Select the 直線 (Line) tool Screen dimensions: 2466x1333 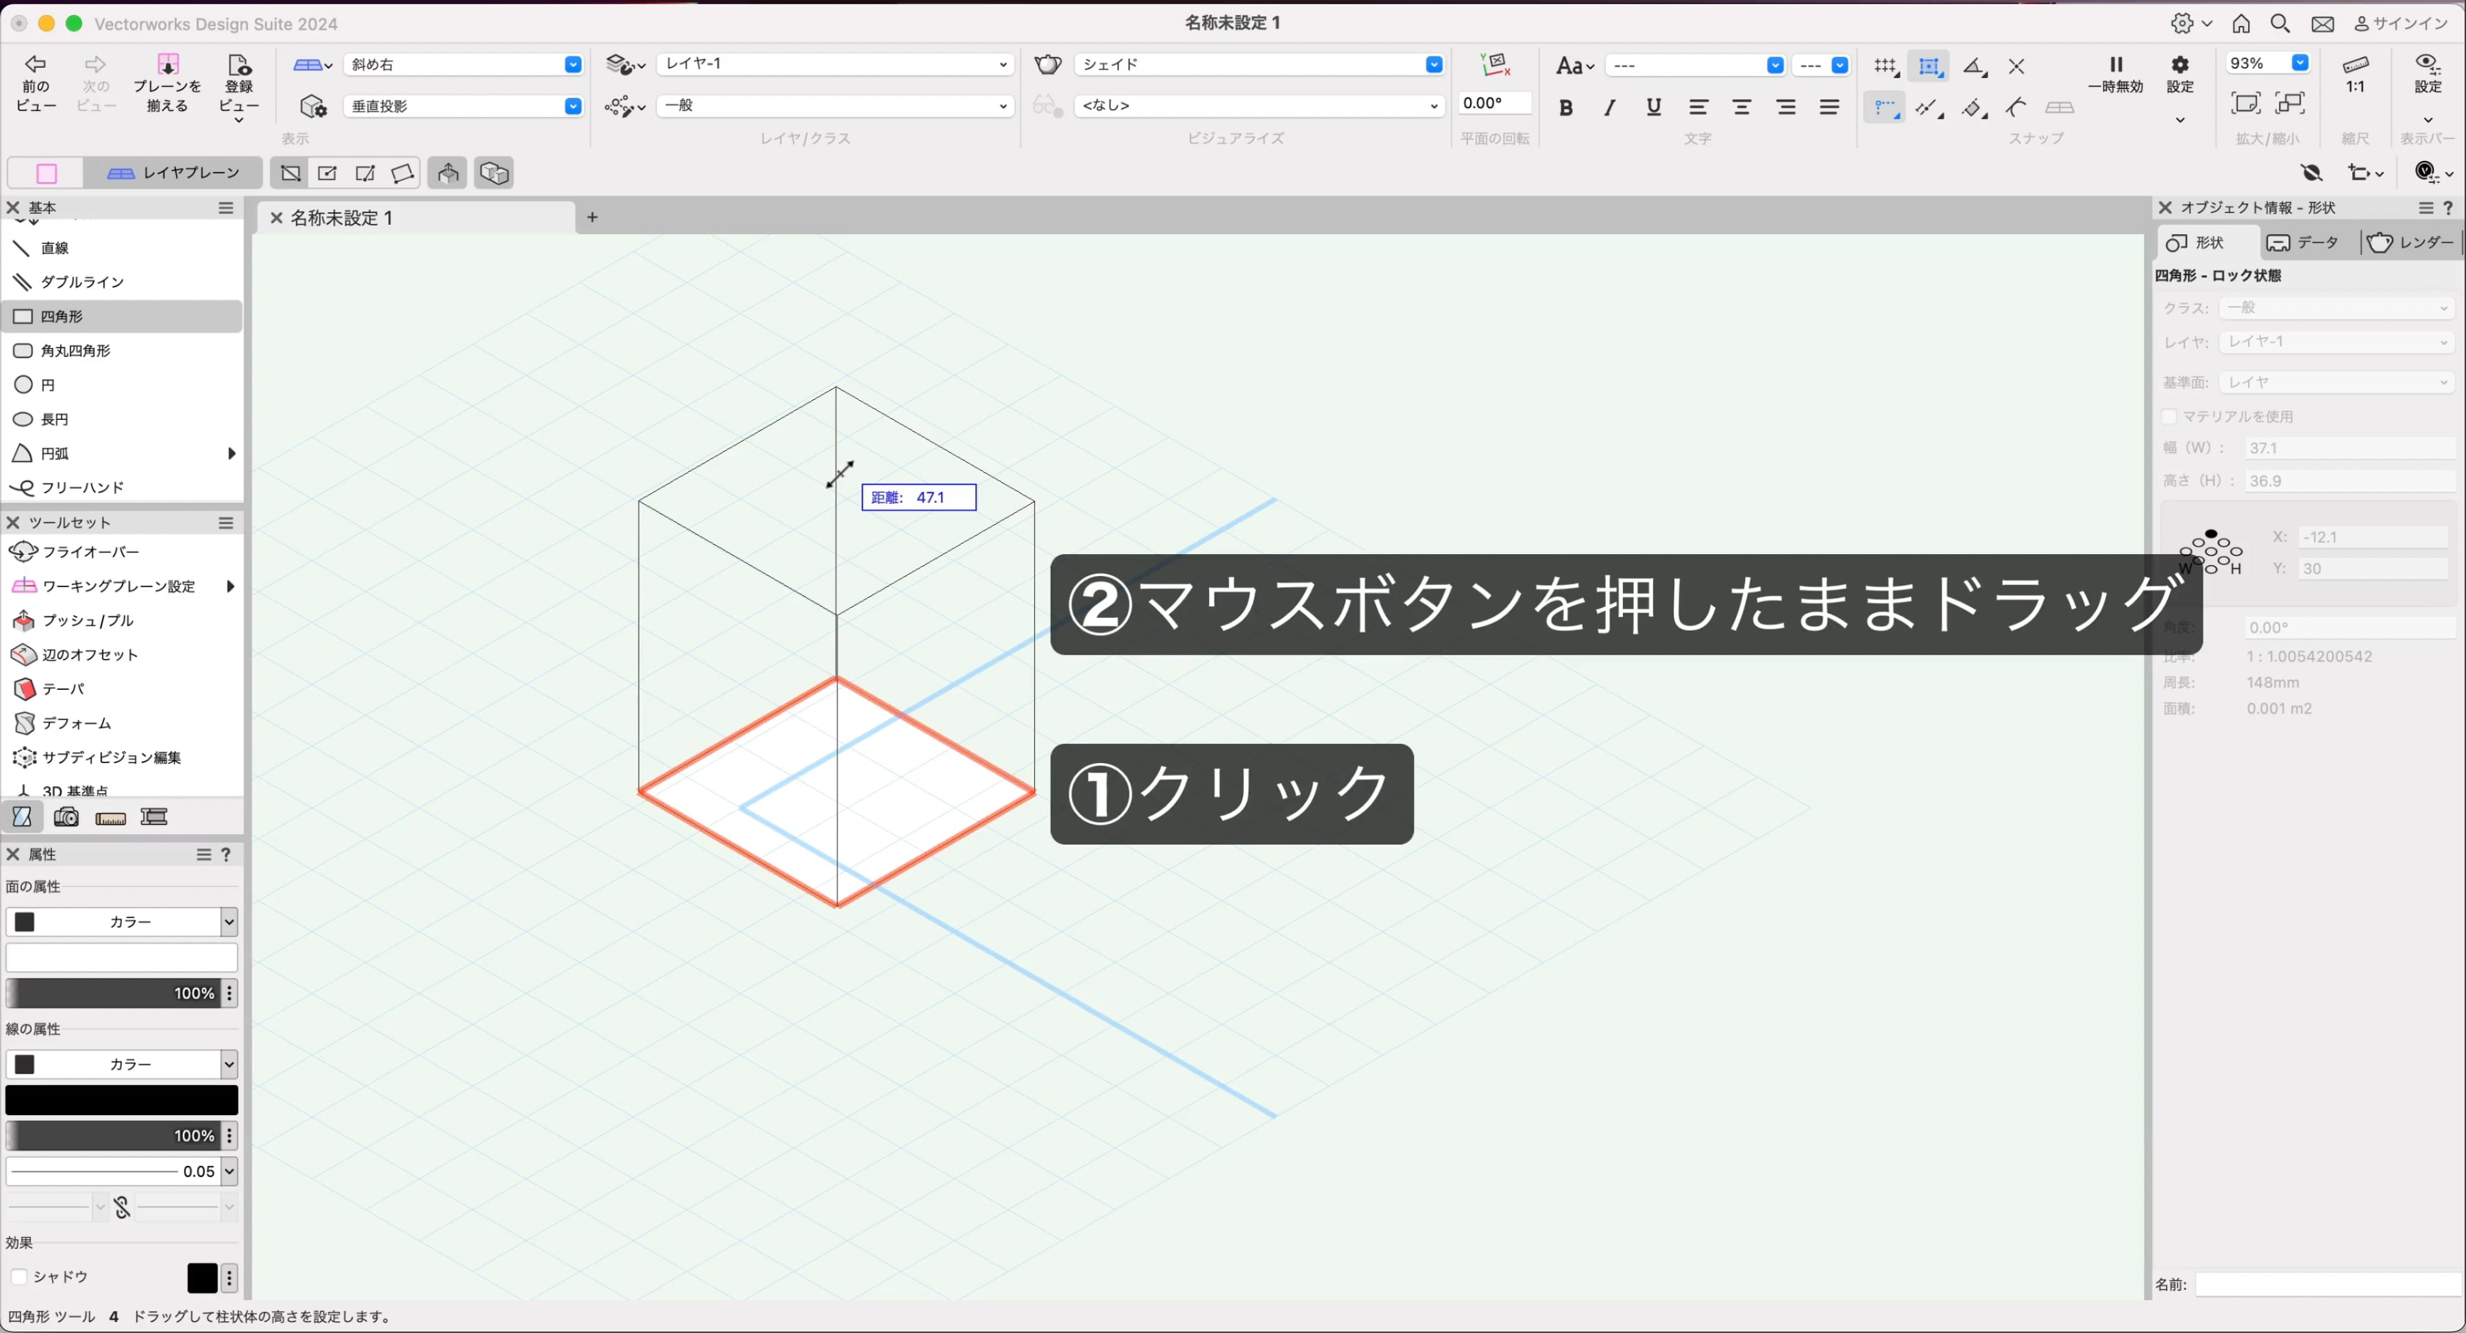pos(121,248)
